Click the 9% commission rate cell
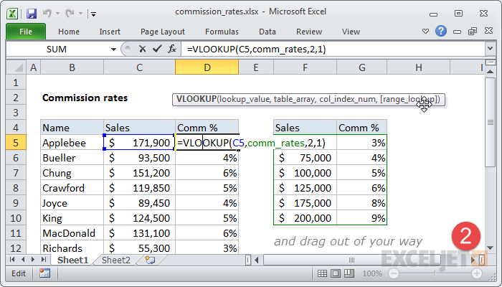 (361, 218)
